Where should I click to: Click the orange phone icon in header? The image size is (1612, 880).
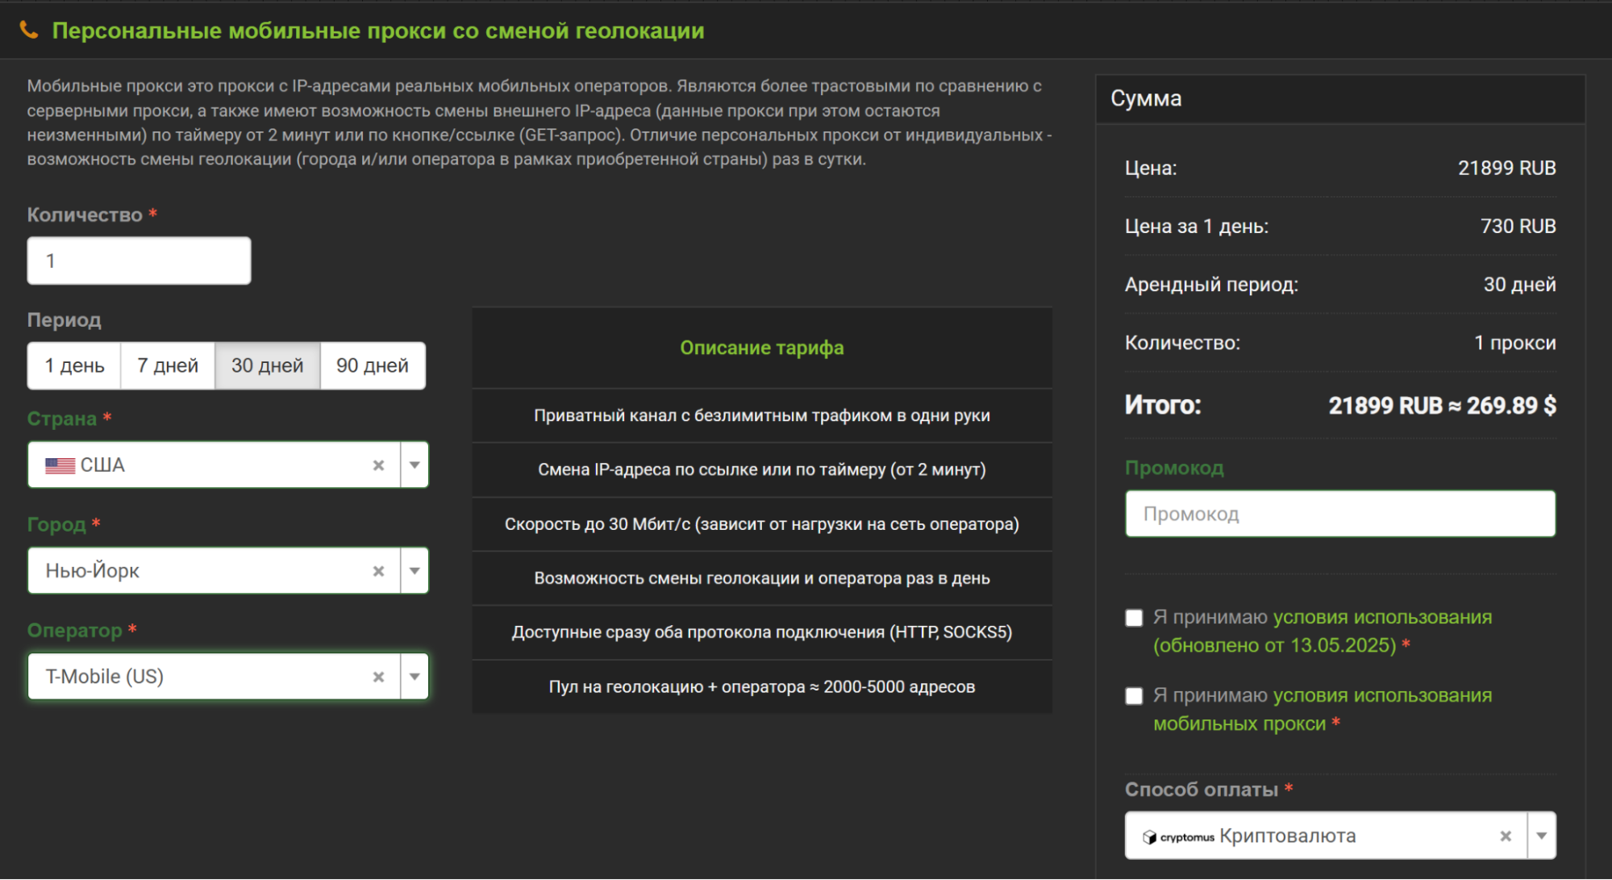tap(28, 30)
